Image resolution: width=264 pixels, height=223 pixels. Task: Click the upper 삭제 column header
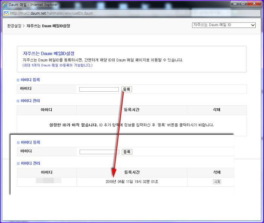pos(216,110)
